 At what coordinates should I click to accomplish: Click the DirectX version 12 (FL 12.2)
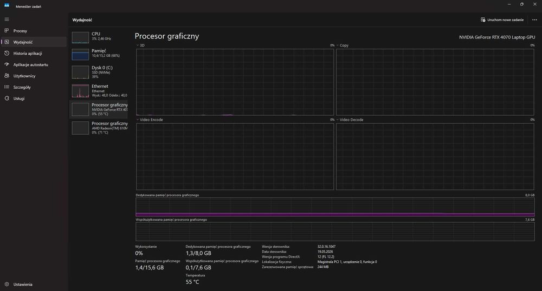pyautogui.click(x=326, y=257)
